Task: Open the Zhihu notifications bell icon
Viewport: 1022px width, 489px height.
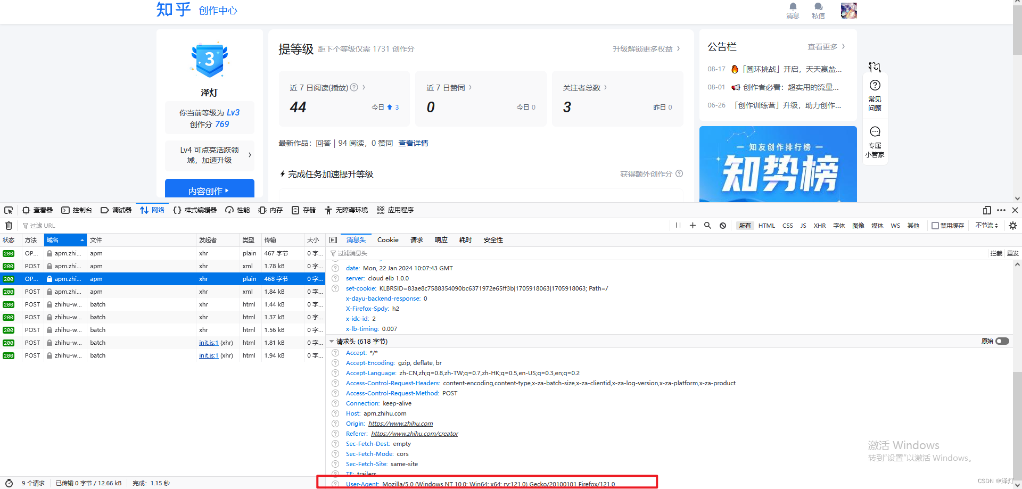Action: click(x=793, y=7)
